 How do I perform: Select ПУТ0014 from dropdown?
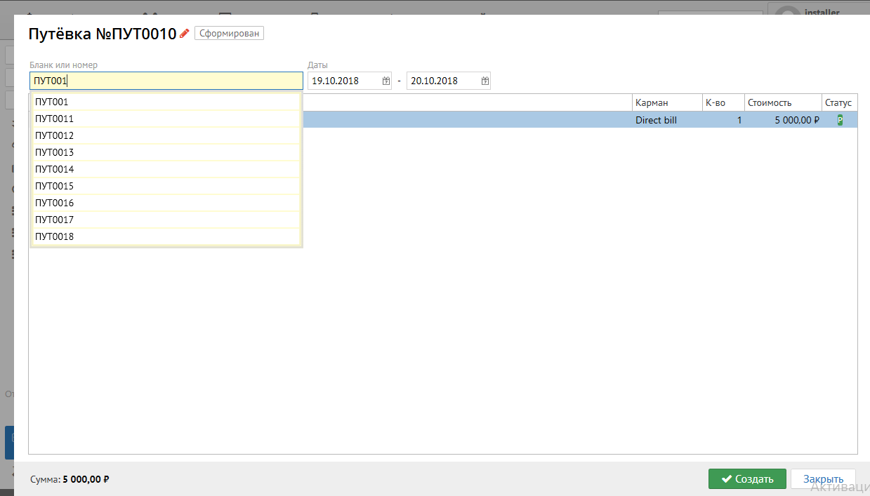[x=166, y=169]
